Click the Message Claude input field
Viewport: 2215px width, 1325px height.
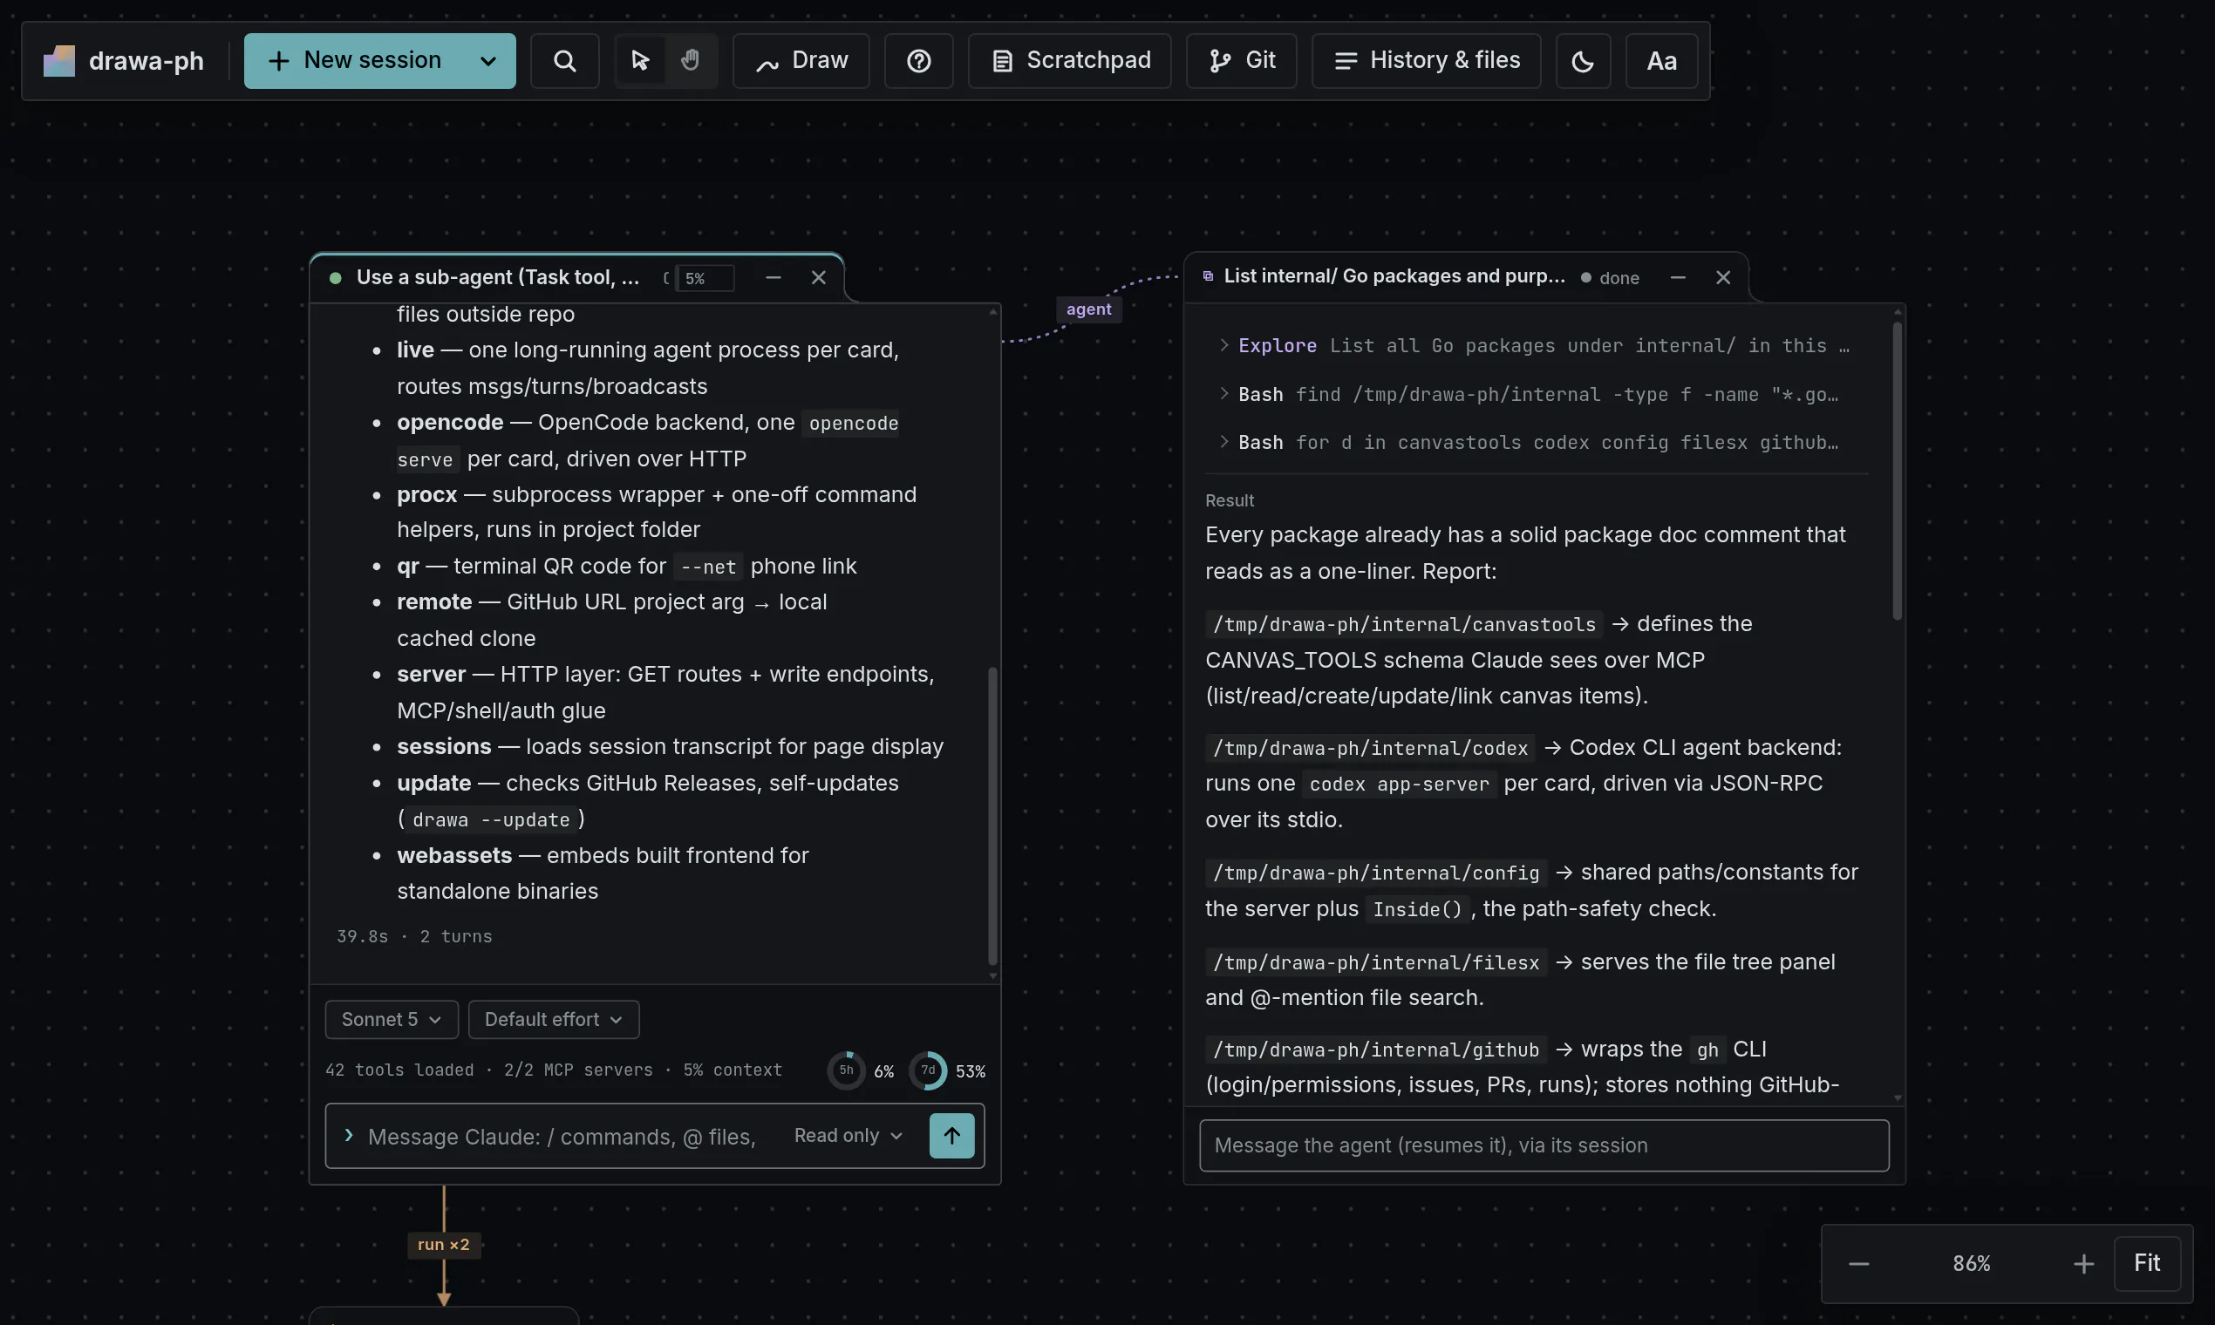(x=562, y=1136)
